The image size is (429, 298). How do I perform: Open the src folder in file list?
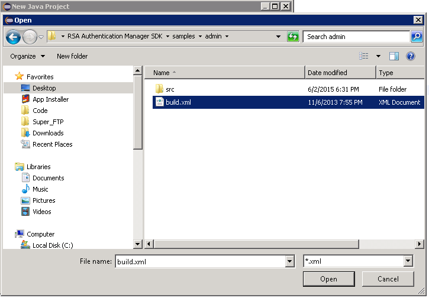(169, 89)
